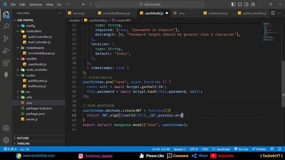Customize layout icon in title bar
The image size is (285, 160).
253,4
